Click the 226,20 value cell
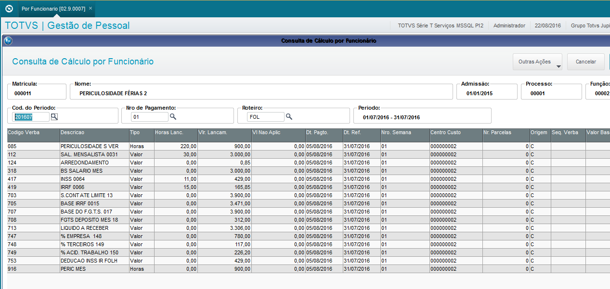The height and width of the screenshot is (289, 610). [224, 252]
